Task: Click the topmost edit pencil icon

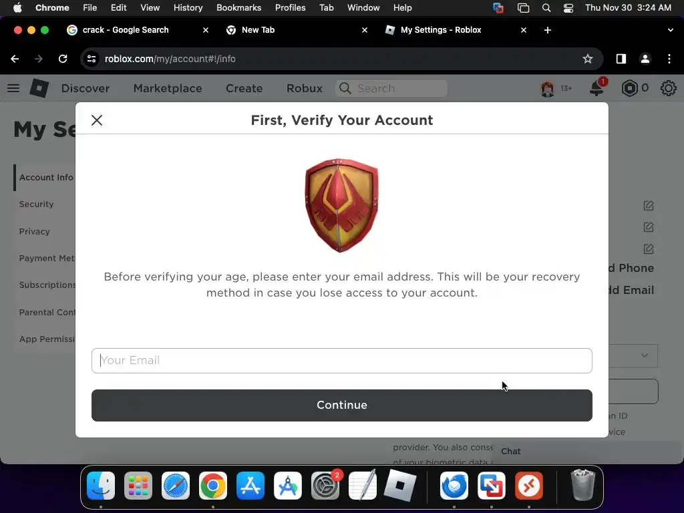Action: [x=648, y=206]
